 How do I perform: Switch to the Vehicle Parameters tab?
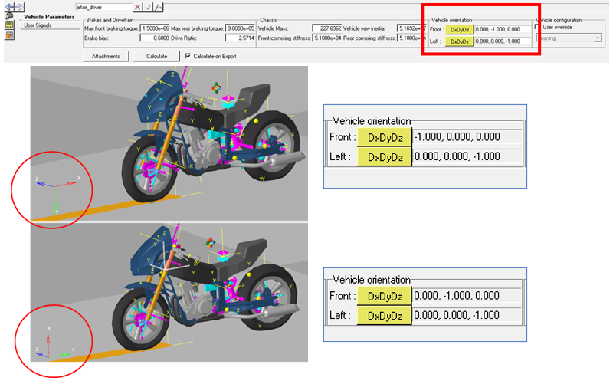[x=49, y=16]
